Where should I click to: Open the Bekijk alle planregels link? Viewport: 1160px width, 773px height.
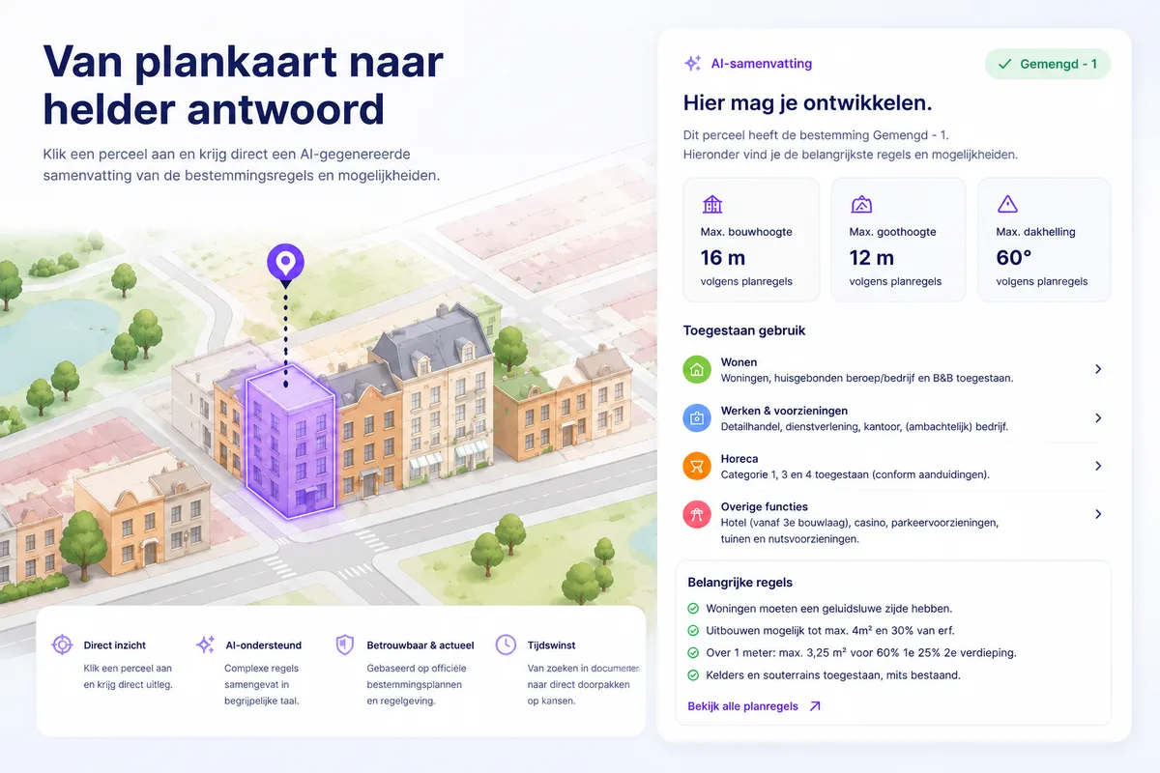[x=743, y=706]
